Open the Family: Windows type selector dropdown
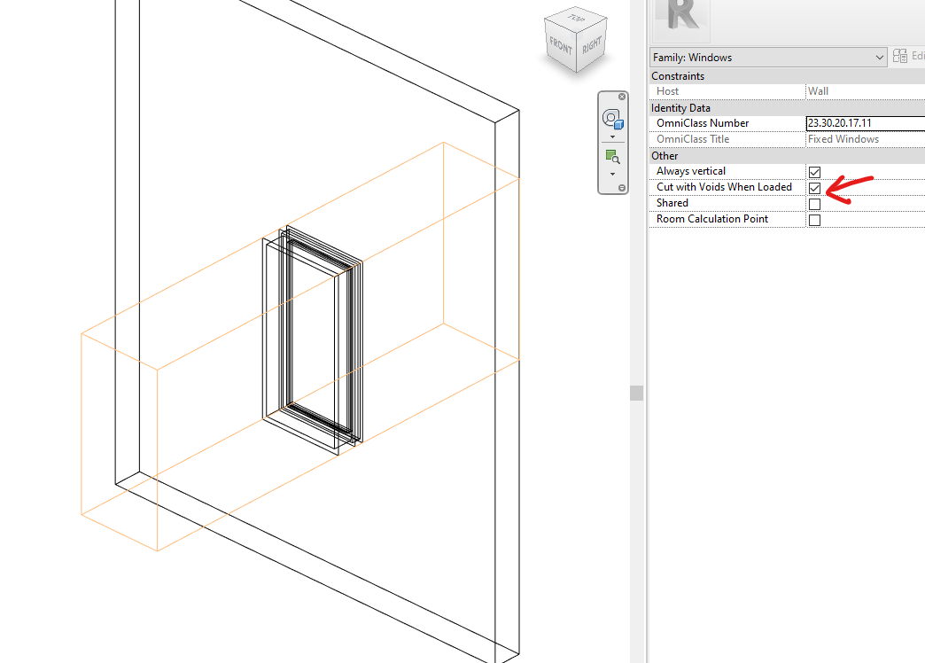The image size is (925, 663). click(x=768, y=58)
